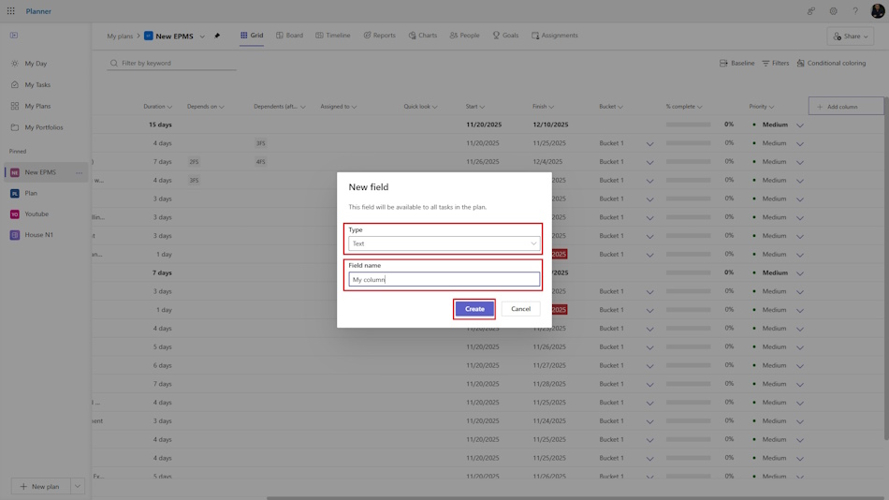Switch to the Charts tab

pos(422,36)
